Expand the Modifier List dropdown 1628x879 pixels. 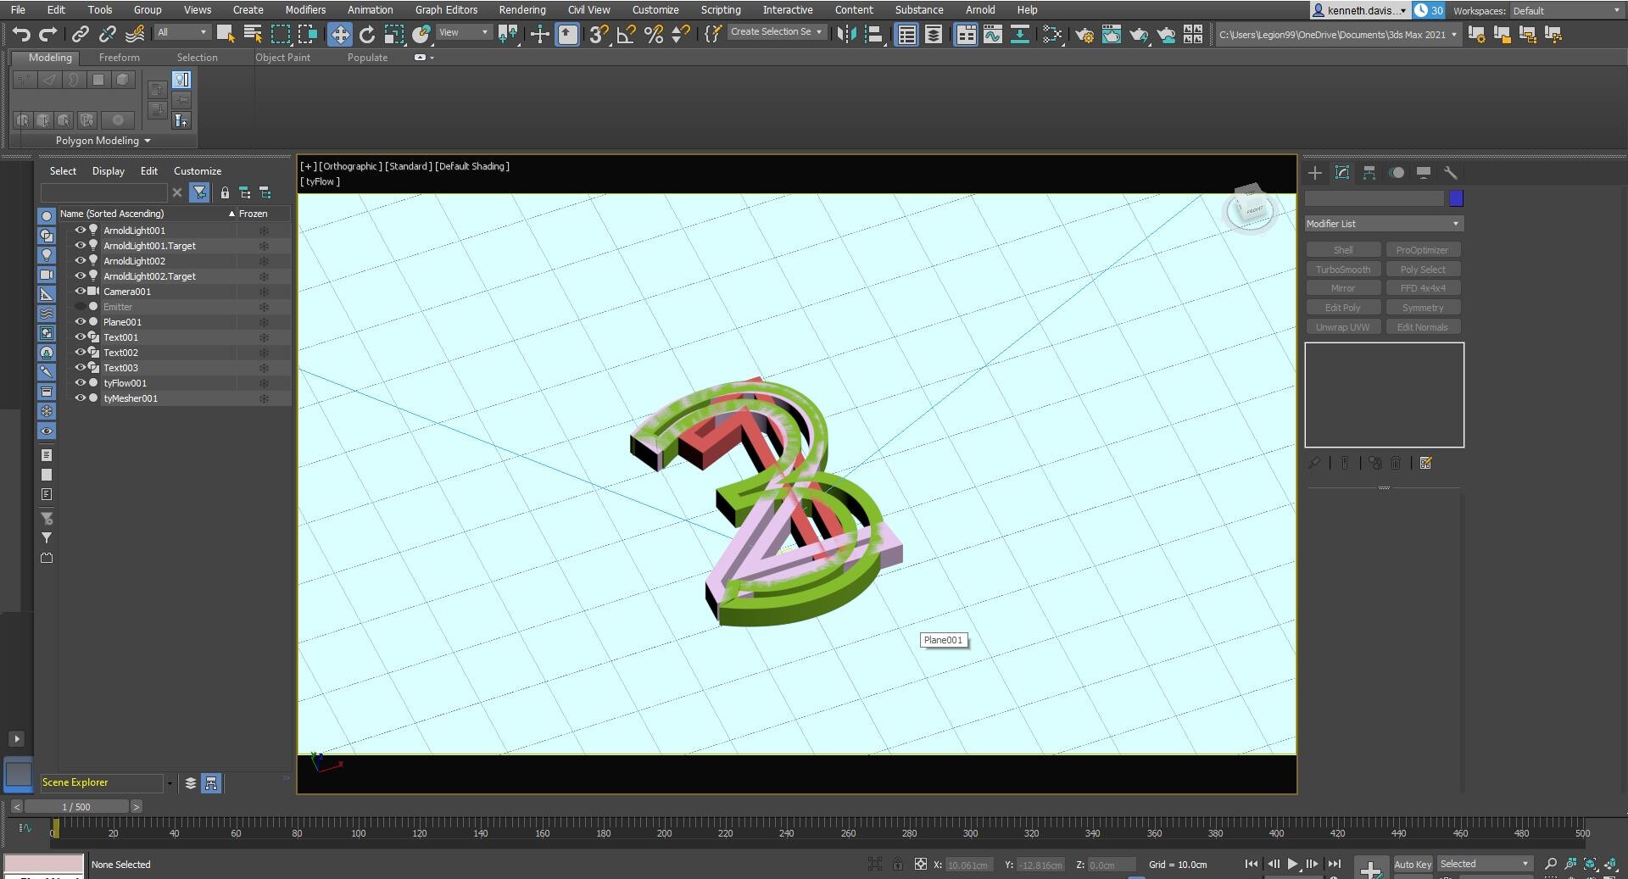click(1384, 224)
